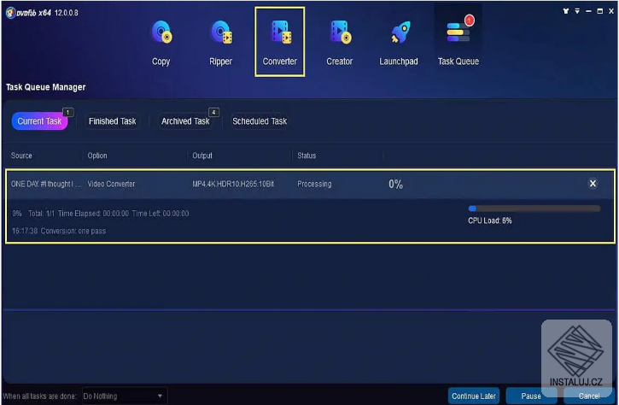
Task: Click the '16:17:38 Conversion: one pass' log line
Action: (59, 231)
